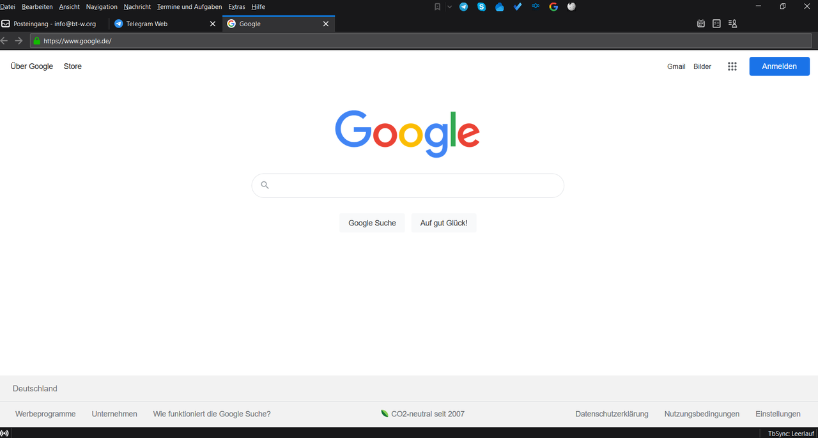This screenshot has height=438, width=818.
Task: Open the Termine und Aufgaben menu
Action: (190, 7)
